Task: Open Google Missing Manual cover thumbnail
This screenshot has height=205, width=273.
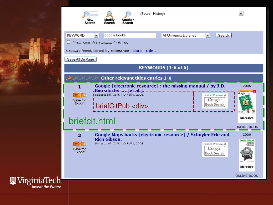Action: (x=247, y=102)
